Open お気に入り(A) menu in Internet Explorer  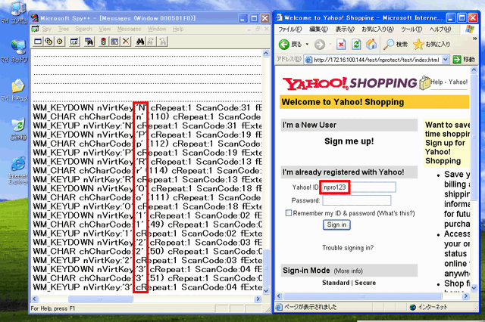coord(377,29)
